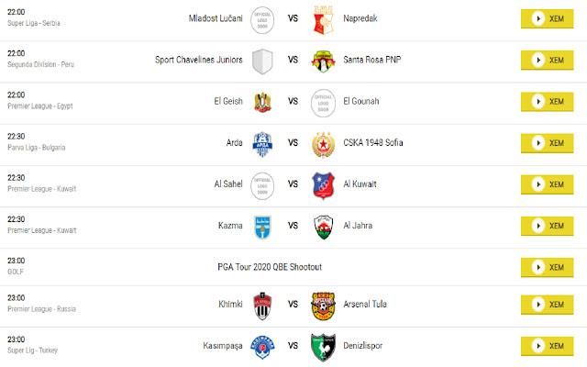Screen dimensions: 587x367
Task: Click the Santa Rosa PNP team logo
Action: tap(323, 61)
